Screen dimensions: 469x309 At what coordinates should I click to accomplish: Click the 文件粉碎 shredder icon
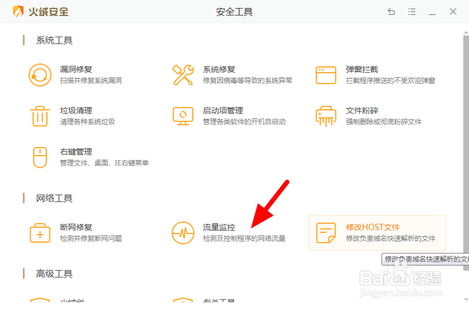(326, 116)
